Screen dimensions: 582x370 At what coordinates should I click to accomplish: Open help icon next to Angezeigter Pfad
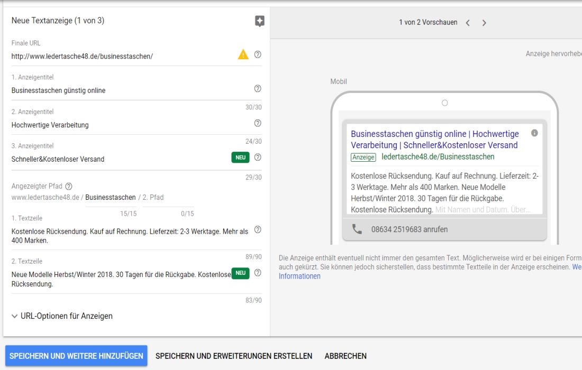(69, 186)
